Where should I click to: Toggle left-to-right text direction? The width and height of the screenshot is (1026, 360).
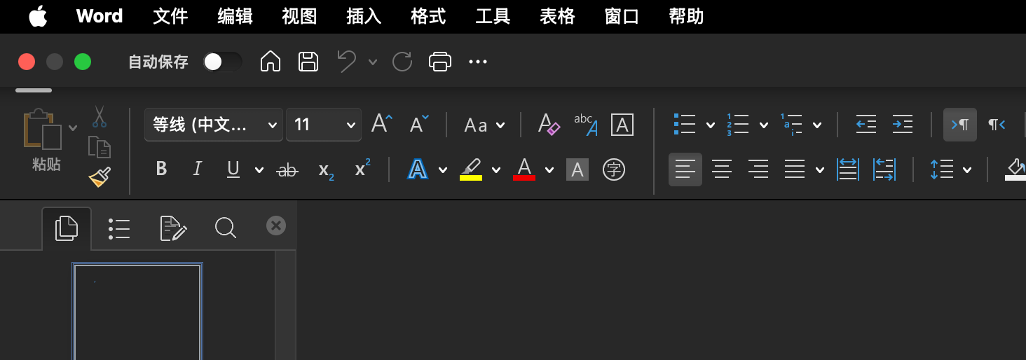pos(960,125)
